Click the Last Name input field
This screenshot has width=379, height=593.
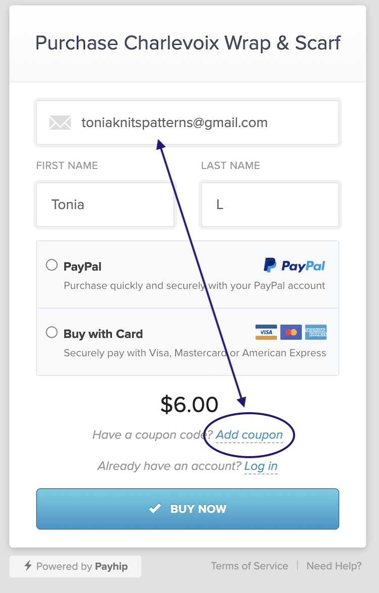pos(270,205)
